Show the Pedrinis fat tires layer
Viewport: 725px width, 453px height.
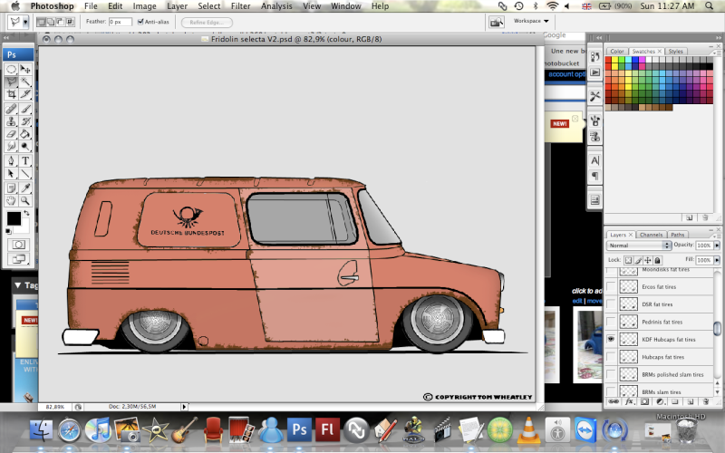pyautogui.click(x=611, y=322)
